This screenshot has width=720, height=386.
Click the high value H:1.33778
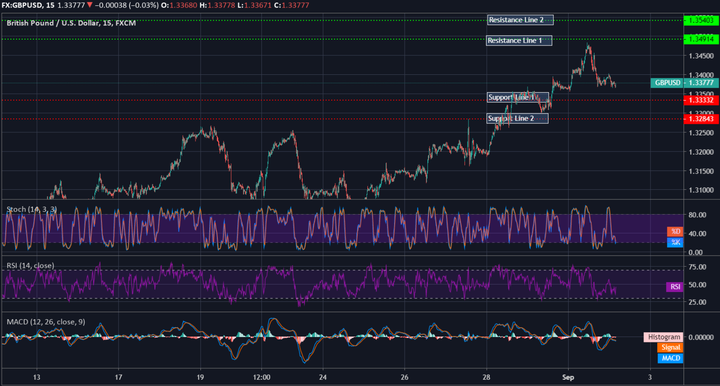[217, 5]
